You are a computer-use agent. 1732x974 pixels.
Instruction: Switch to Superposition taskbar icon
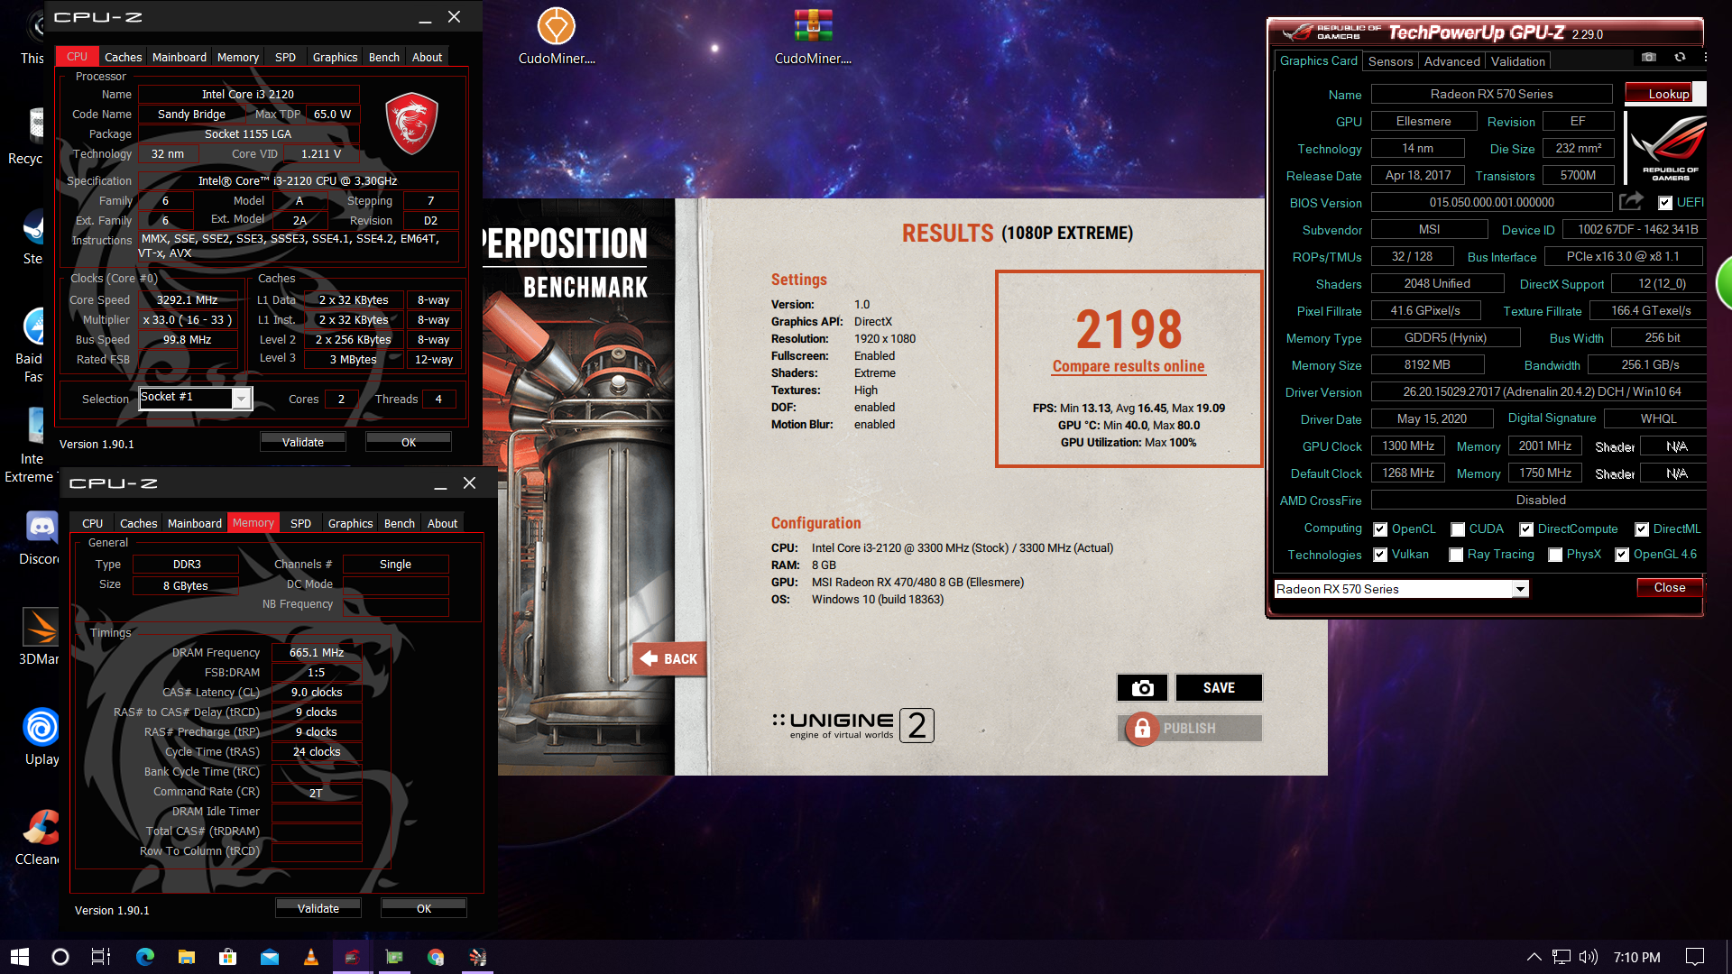[x=477, y=957]
